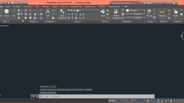Select the Mirror tool
This screenshot has height=103, width=184.
click(30, 14)
